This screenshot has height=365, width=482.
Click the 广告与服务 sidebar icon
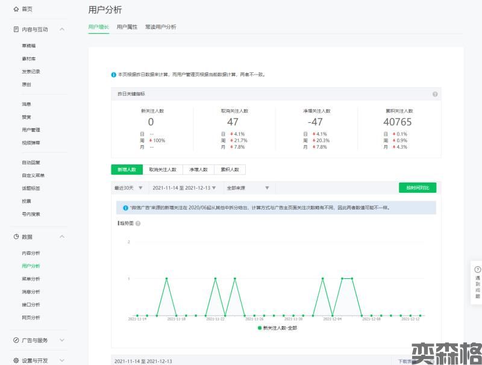pyautogui.click(x=16, y=340)
